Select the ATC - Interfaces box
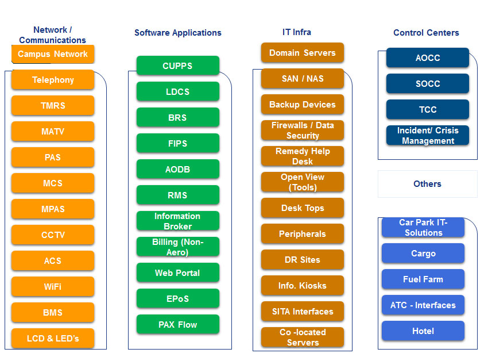 pos(423,305)
